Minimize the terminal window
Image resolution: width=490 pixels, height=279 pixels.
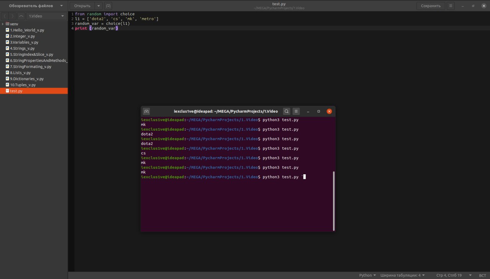(x=308, y=111)
